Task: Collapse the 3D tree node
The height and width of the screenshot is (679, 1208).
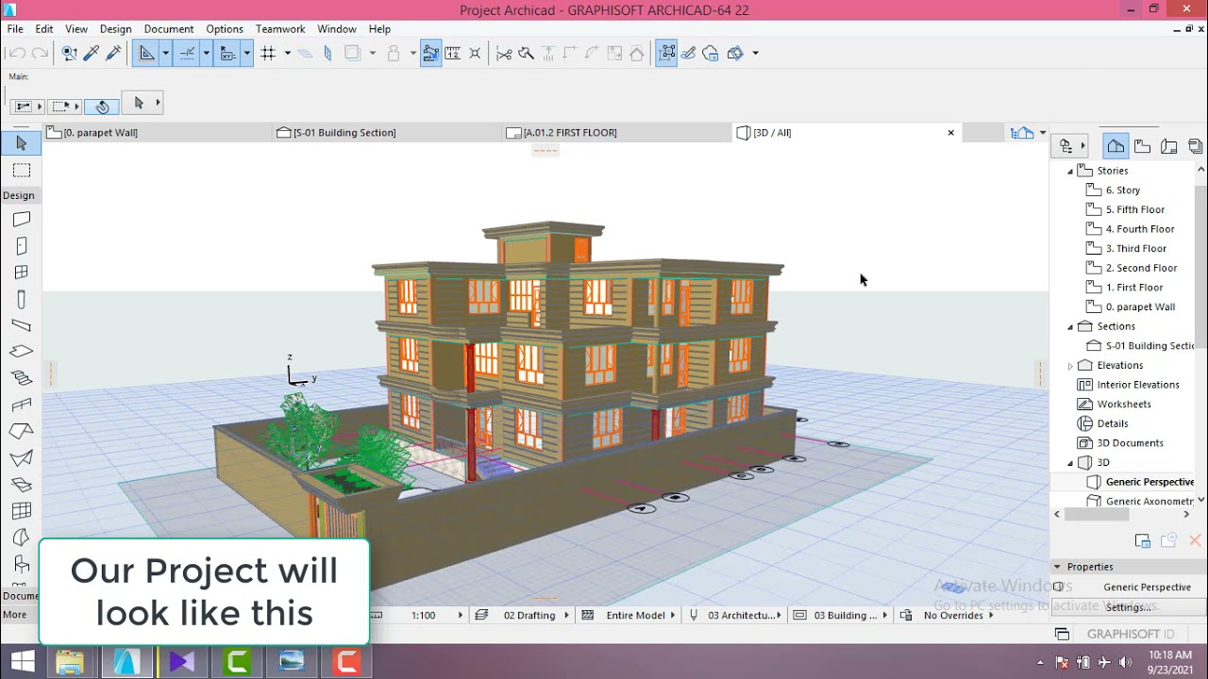Action: coord(1070,462)
